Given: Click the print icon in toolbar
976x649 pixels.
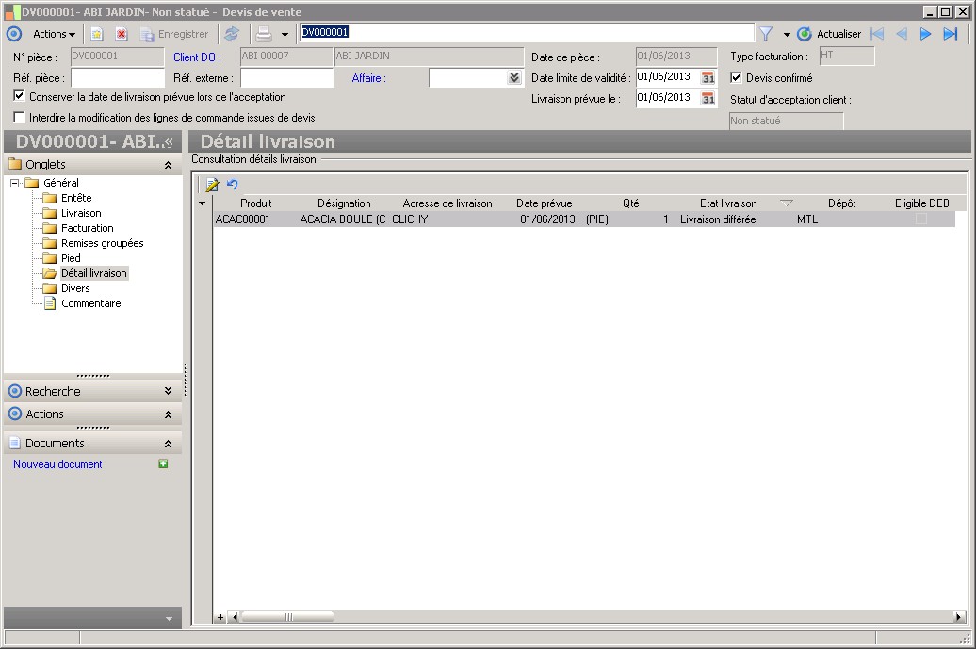Looking at the screenshot, I should point(264,34).
